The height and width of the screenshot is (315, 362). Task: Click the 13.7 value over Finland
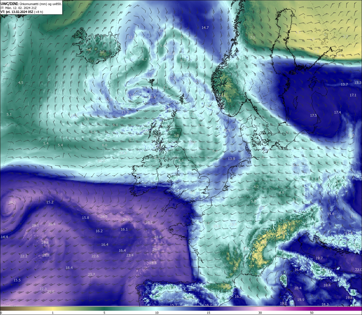(x=344, y=84)
